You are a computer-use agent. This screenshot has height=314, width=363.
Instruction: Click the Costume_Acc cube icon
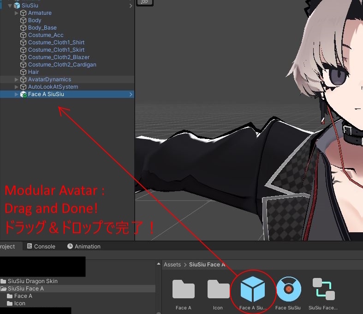point(23,35)
